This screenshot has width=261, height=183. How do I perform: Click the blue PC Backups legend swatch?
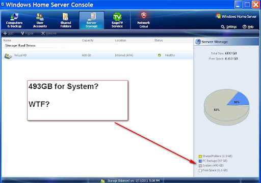[200, 161]
